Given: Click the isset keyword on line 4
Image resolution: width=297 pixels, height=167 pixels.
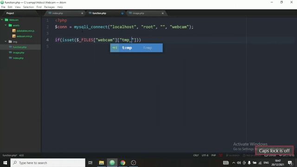Looking at the screenshot, I should (x=68, y=40).
